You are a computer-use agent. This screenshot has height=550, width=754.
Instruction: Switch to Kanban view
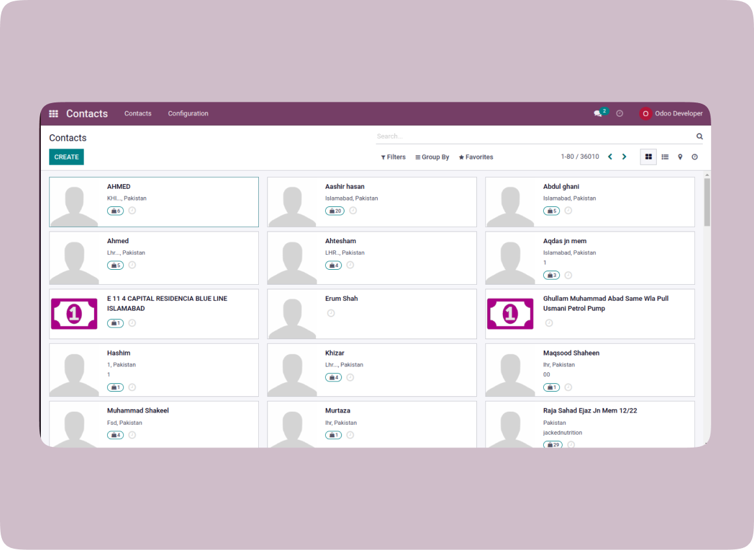(x=648, y=157)
